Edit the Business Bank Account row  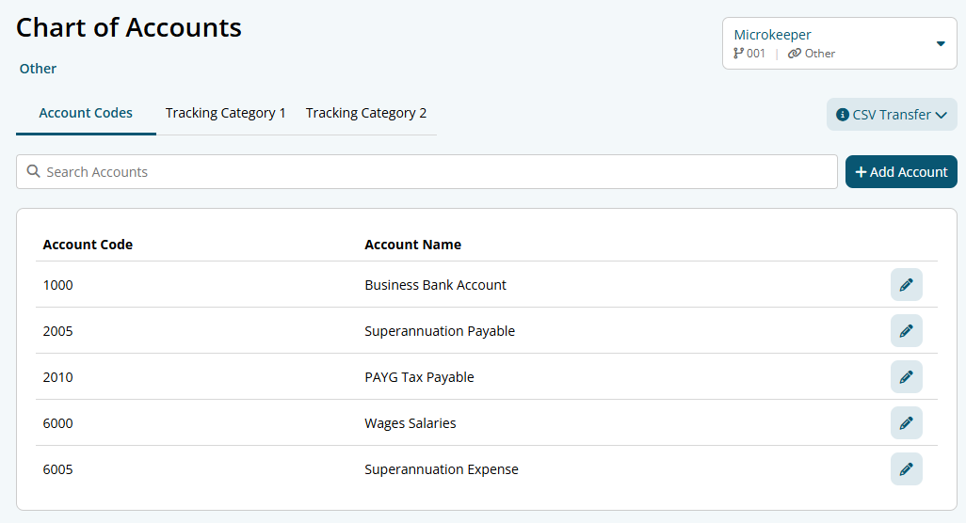[906, 285]
